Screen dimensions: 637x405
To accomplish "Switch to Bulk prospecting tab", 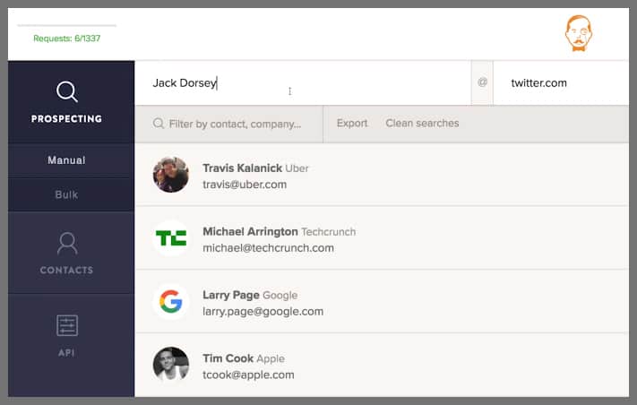I will point(67,194).
